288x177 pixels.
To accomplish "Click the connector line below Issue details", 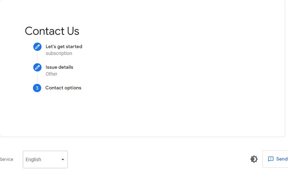I will pyautogui.click(x=37, y=78).
